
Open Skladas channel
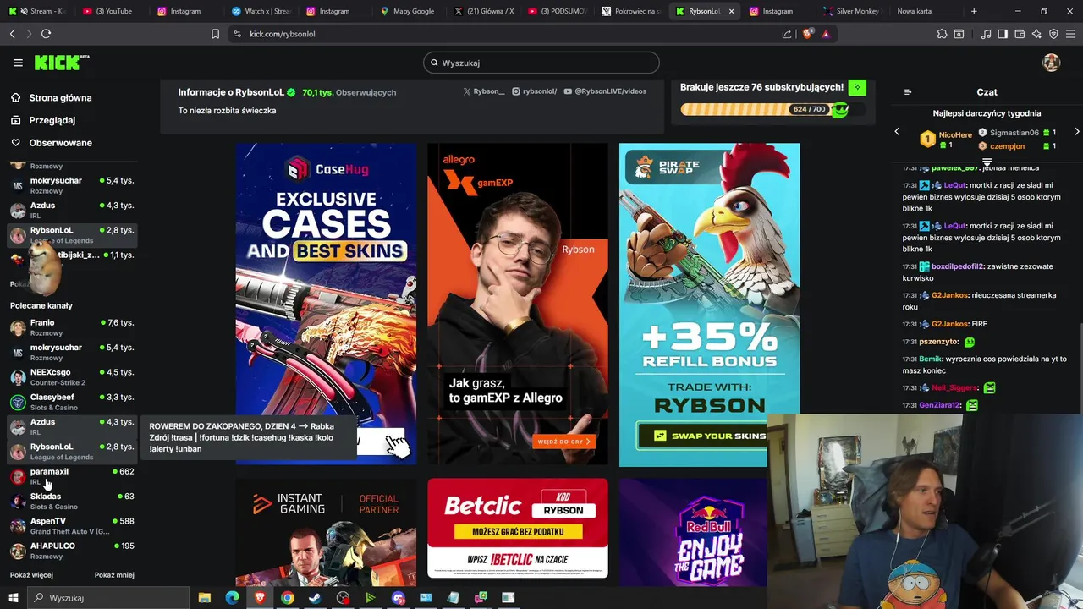click(x=71, y=501)
